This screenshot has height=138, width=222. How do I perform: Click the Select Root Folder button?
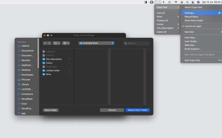137,110
